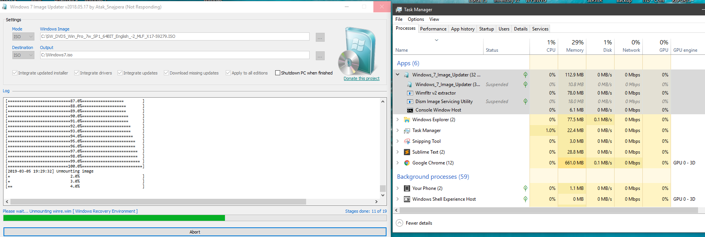
Task: Expand the Sublime Text (2) group
Action: [x=398, y=152]
